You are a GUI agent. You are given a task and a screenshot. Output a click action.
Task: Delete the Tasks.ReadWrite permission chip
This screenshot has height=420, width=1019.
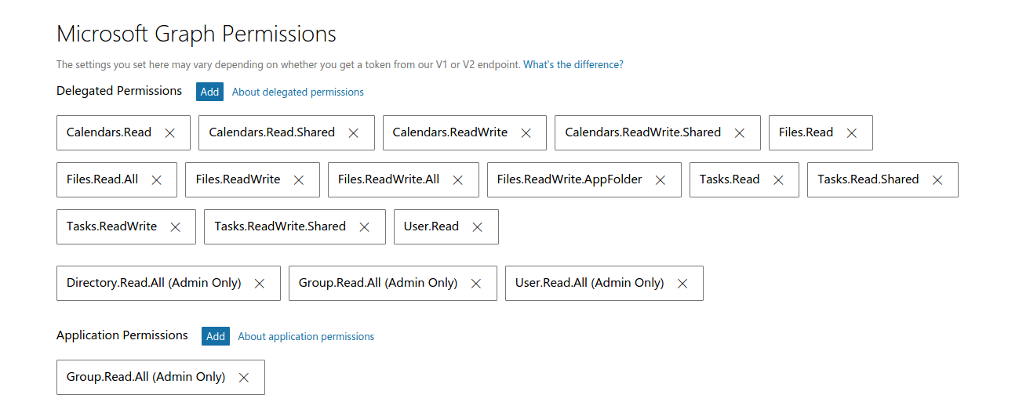pos(175,227)
